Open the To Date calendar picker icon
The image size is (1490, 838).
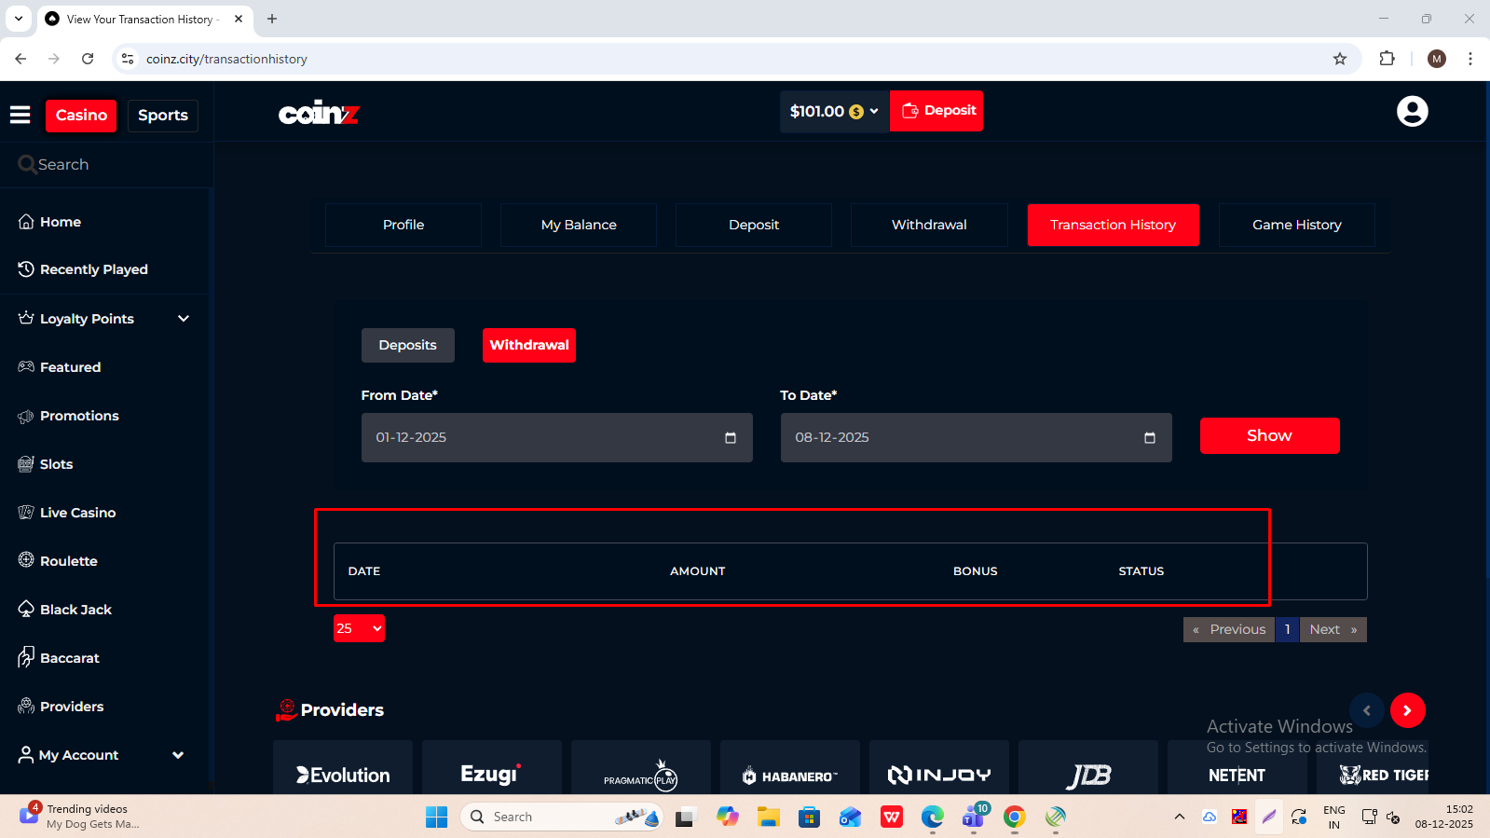[x=1149, y=438]
